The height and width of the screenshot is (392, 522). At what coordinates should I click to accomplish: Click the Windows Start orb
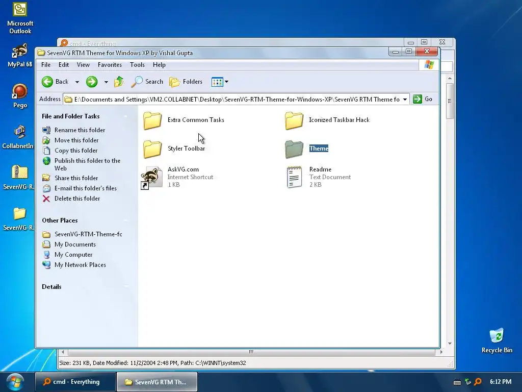pos(15,382)
